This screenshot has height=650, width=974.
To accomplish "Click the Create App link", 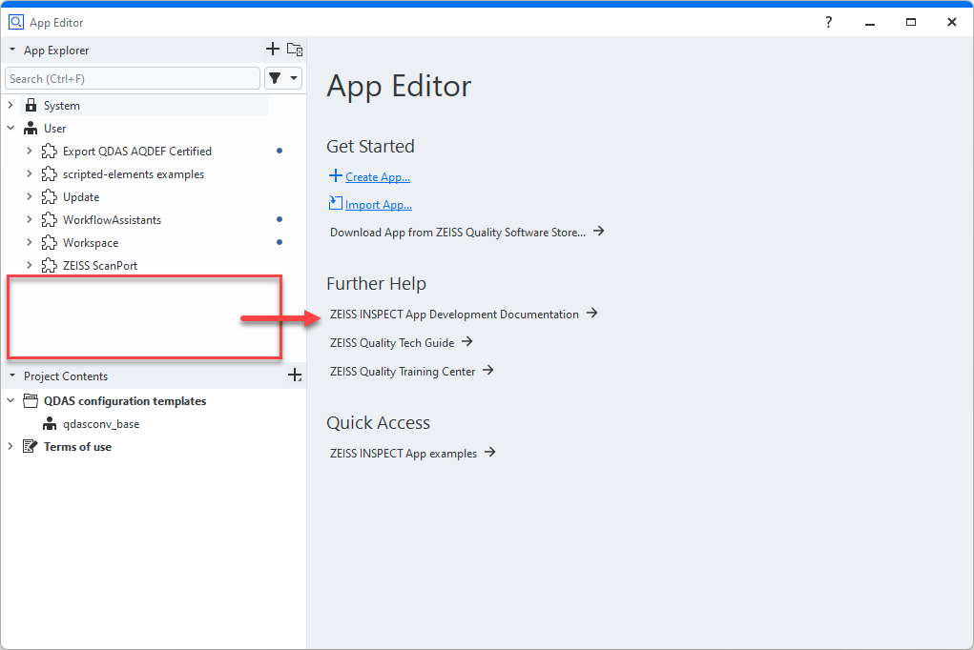I will click(377, 177).
